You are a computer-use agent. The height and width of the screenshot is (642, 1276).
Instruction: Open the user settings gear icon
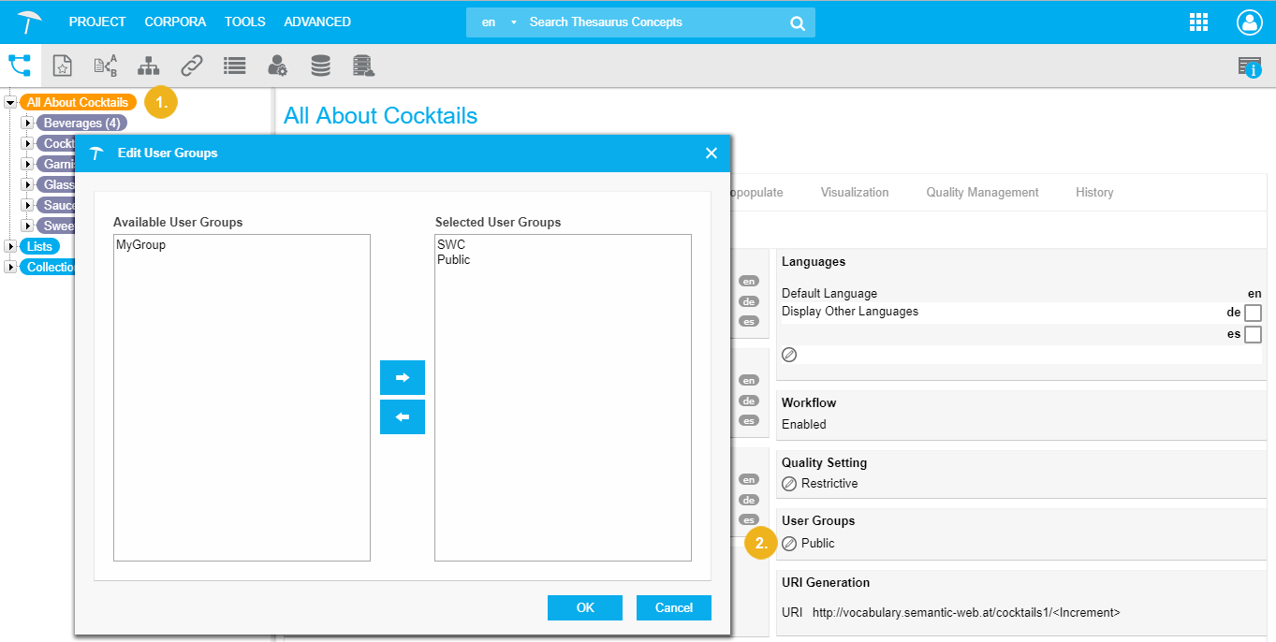(278, 66)
